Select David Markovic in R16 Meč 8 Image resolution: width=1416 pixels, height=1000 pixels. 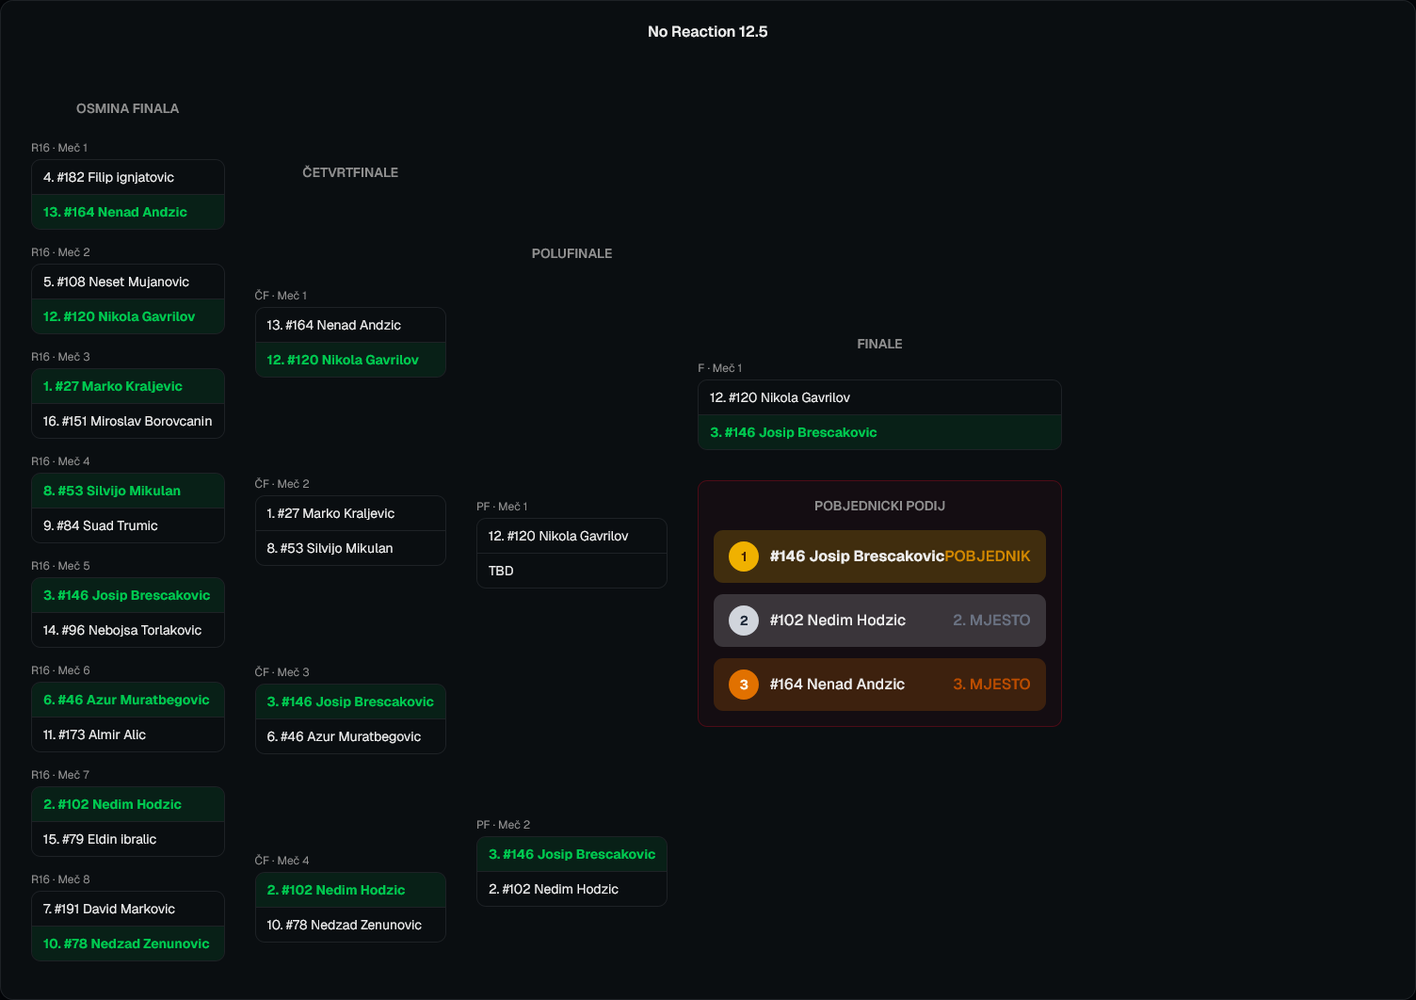(128, 909)
